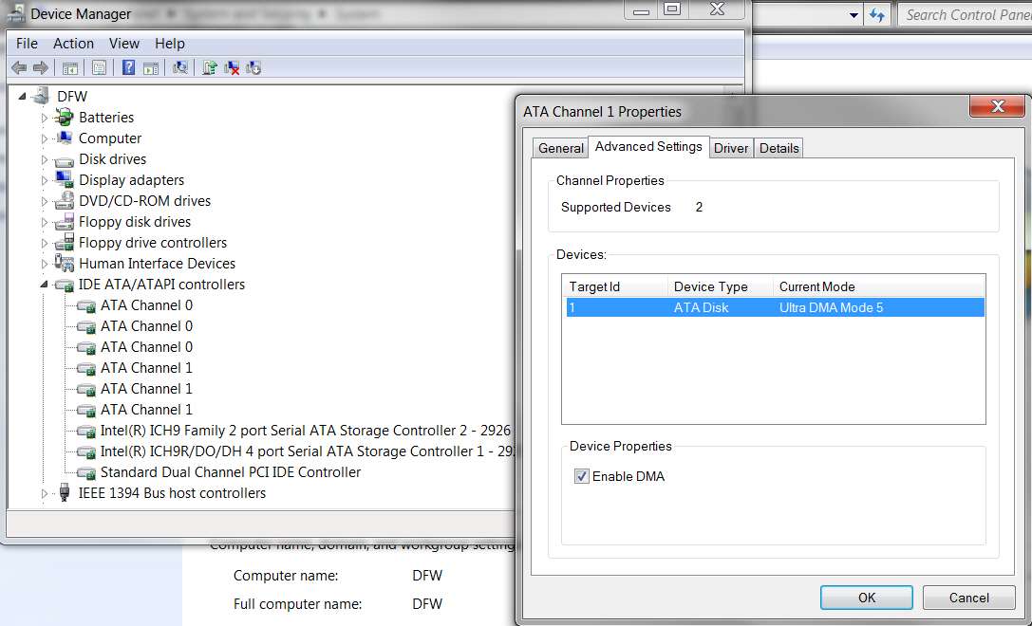This screenshot has height=626, width=1032.
Task: Switch to the General tab
Action: point(561,148)
